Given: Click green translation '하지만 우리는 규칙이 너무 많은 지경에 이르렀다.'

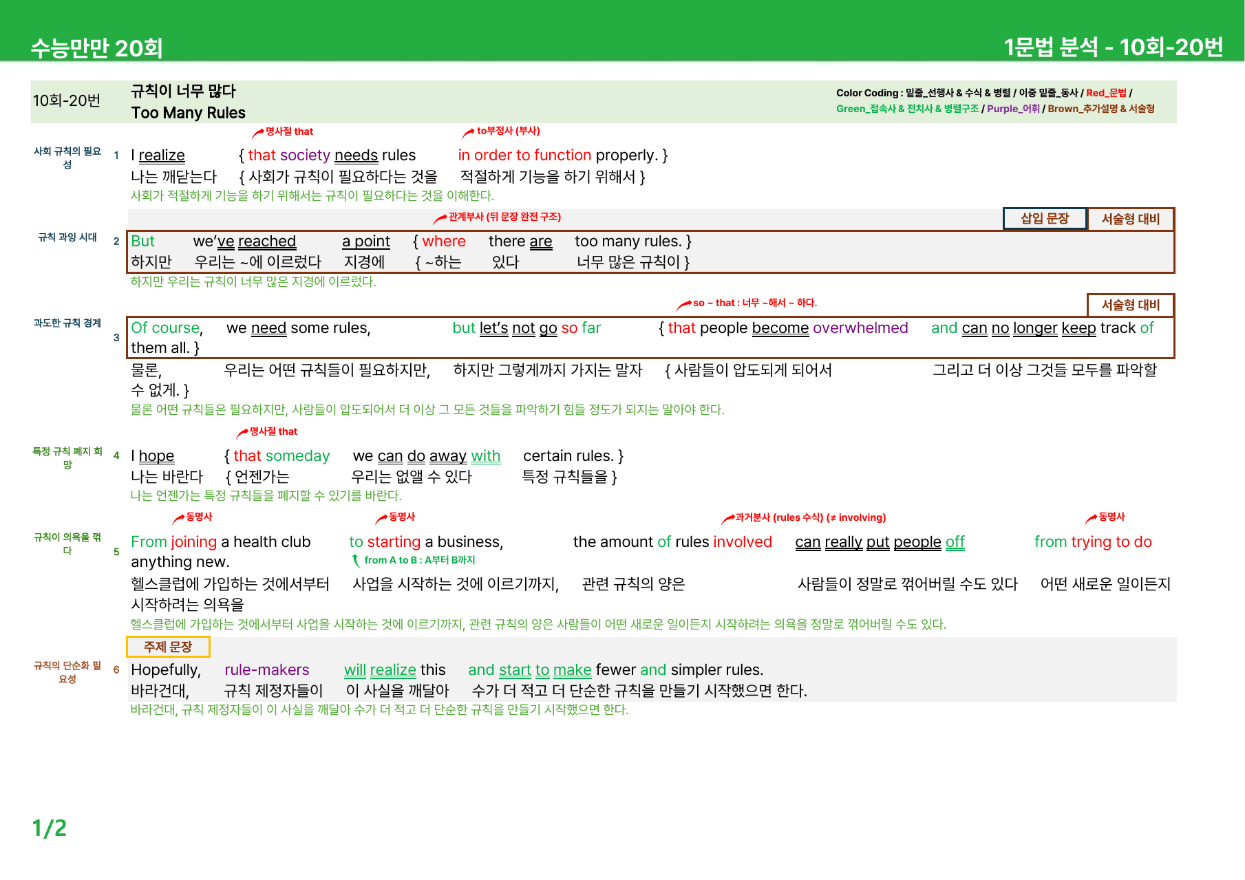Looking at the screenshot, I should point(253,281).
